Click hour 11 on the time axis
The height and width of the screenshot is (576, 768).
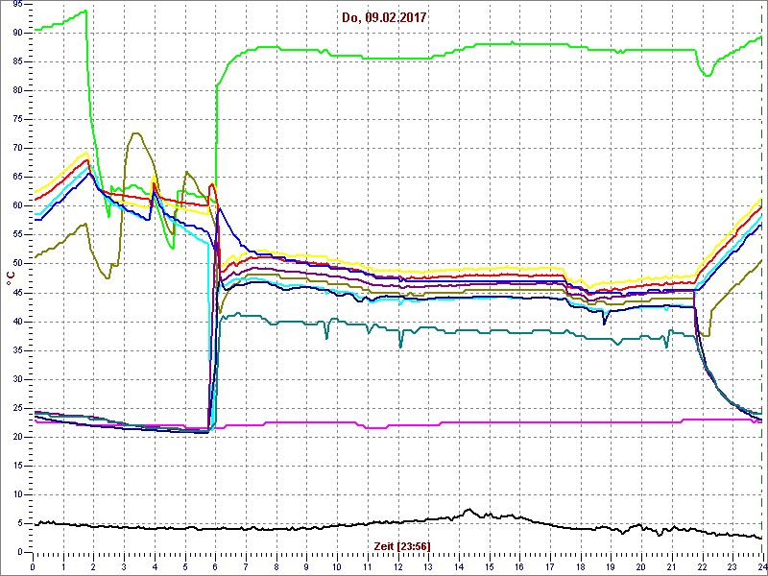point(368,565)
